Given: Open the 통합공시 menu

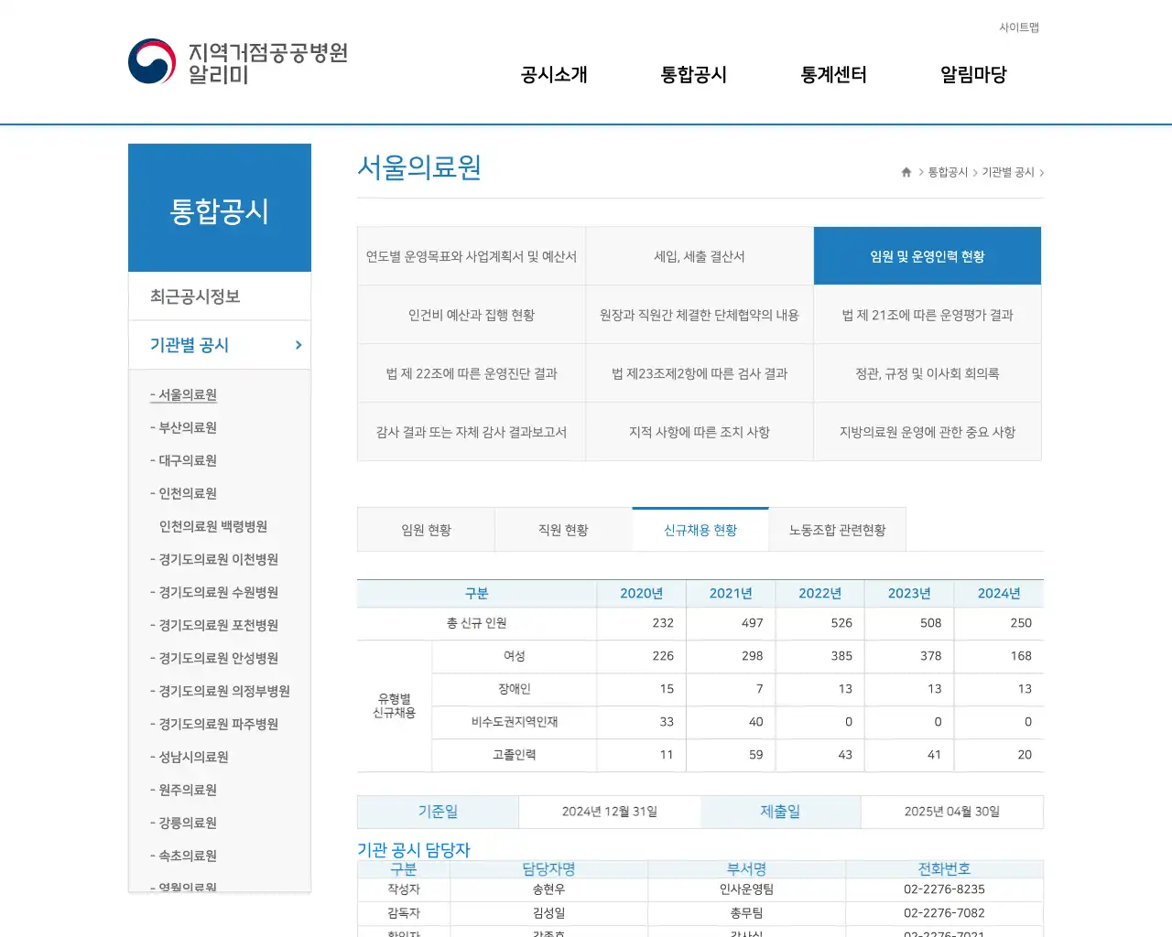Looking at the screenshot, I should (693, 75).
